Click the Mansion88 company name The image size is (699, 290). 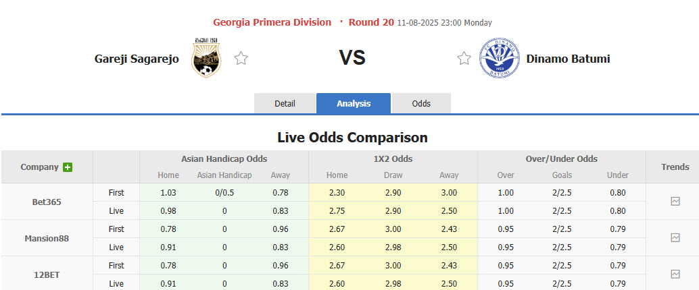click(x=47, y=237)
